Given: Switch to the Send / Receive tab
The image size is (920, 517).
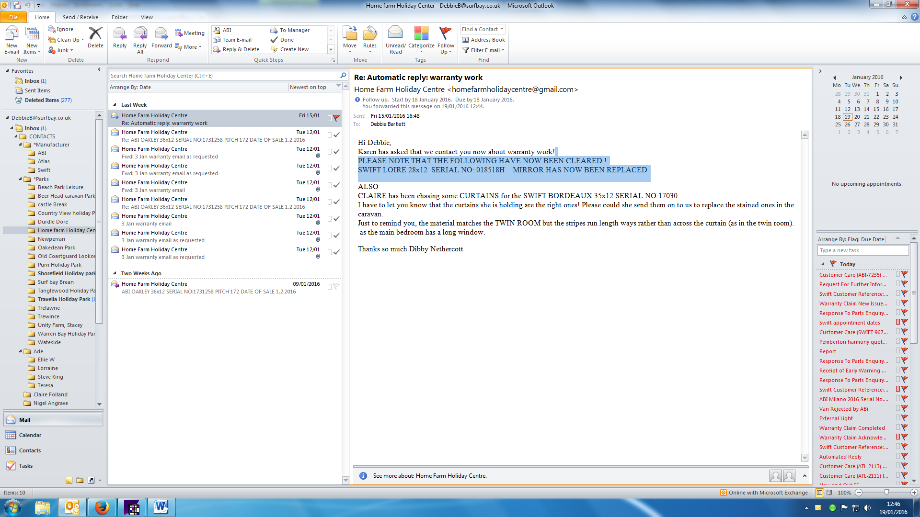Looking at the screenshot, I should point(80,17).
